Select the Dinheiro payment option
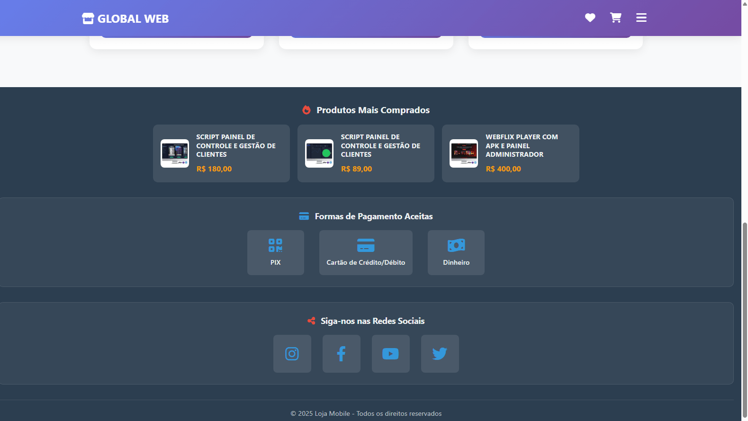 pyautogui.click(x=456, y=252)
